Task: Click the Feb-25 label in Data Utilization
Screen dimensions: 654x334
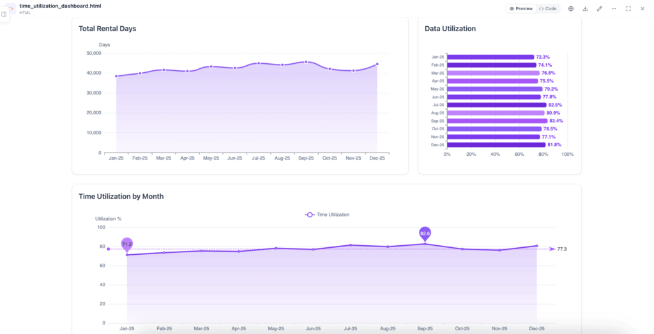Action: [437, 65]
